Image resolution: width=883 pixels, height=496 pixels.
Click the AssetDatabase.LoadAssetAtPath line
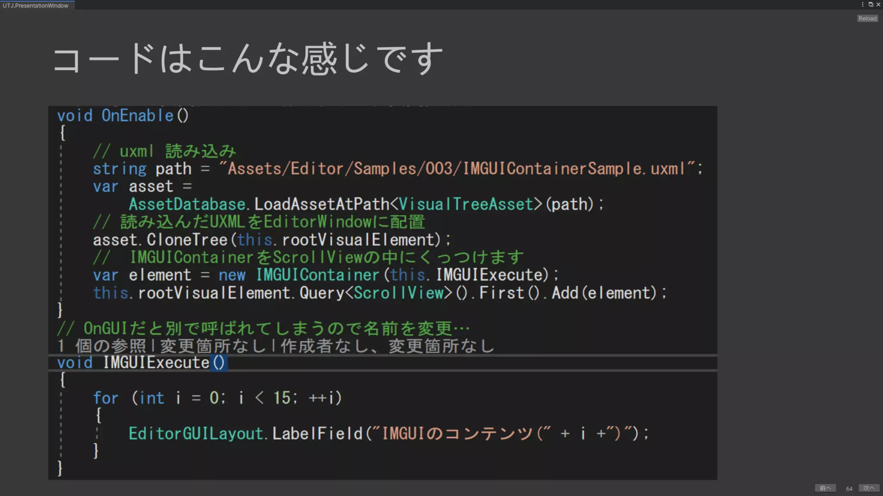(x=366, y=204)
